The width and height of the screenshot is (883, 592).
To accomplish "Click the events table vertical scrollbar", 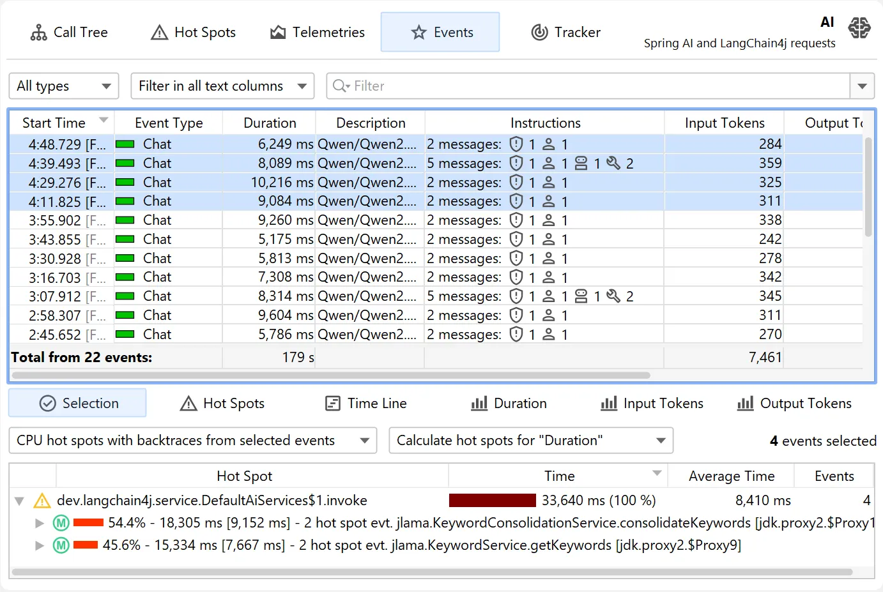I will (x=868, y=187).
